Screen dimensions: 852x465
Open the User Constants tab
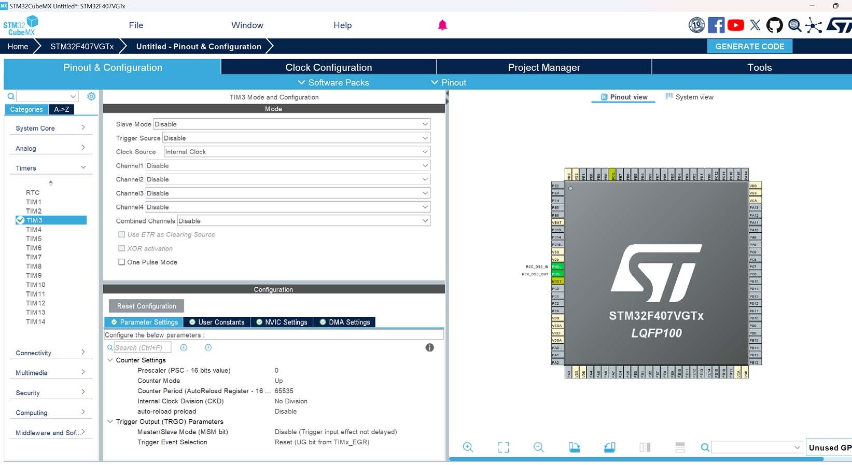pyautogui.click(x=217, y=322)
